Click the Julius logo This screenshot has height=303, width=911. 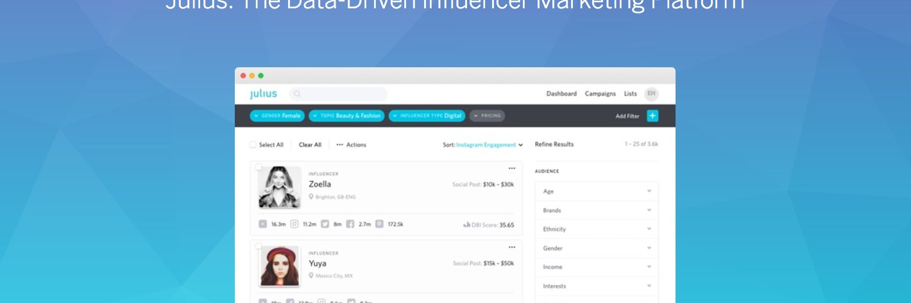point(264,94)
